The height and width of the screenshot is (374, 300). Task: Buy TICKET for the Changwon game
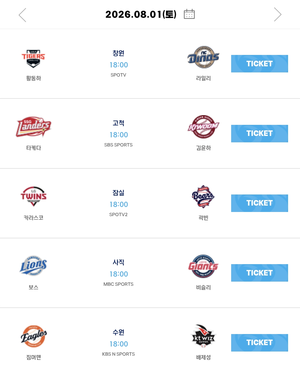coord(259,64)
